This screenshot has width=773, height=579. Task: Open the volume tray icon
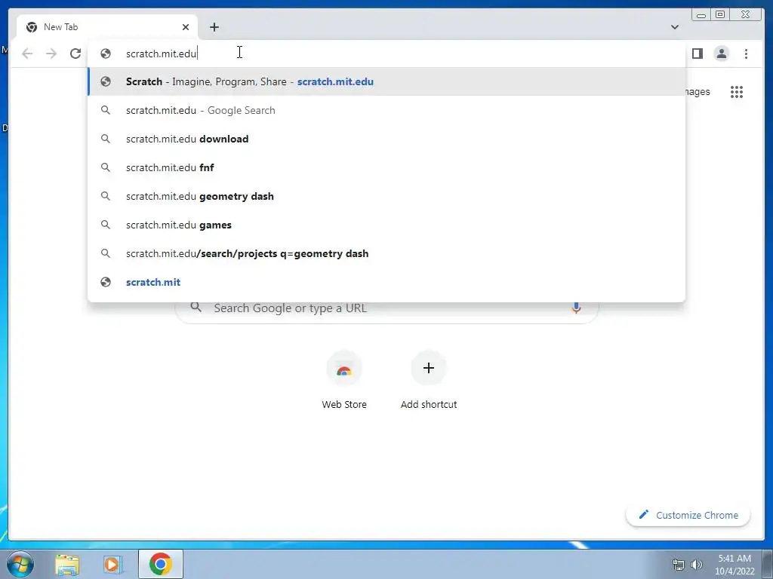[696, 565]
